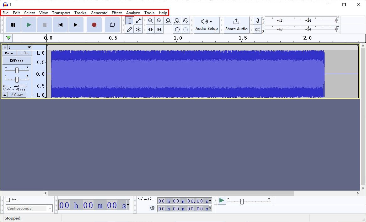Image resolution: width=366 pixels, height=222 pixels.
Task: Click the greyed Redo arrow icon
Action: (186, 30)
